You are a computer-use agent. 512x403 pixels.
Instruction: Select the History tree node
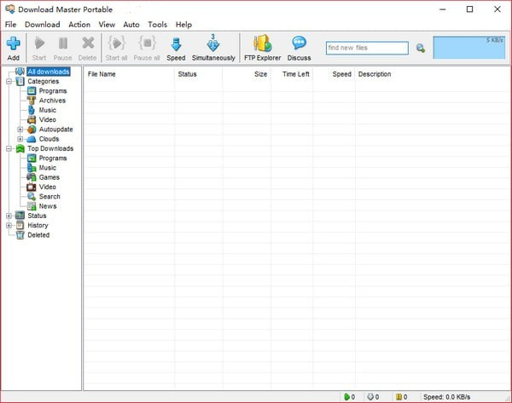click(38, 225)
